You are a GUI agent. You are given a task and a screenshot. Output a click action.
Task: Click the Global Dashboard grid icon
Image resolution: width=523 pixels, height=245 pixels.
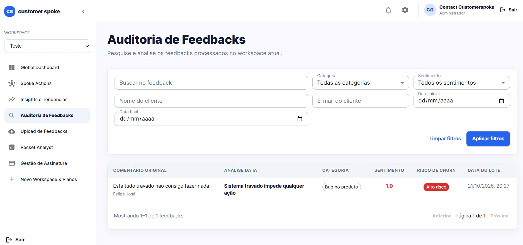(x=12, y=67)
